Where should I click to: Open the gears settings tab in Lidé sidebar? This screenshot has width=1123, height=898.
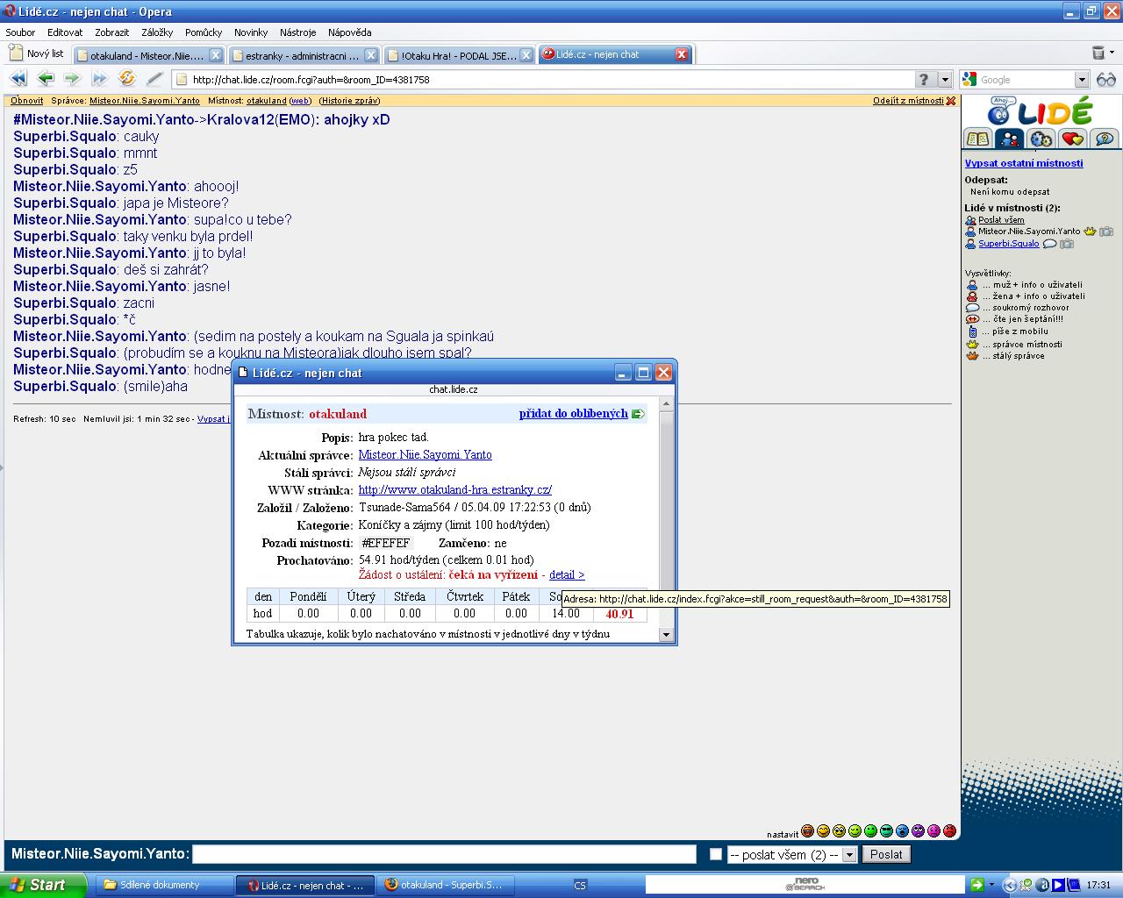[1041, 139]
